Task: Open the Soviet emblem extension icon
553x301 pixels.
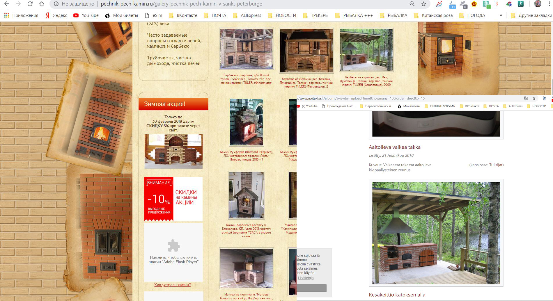Action: [474, 4]
